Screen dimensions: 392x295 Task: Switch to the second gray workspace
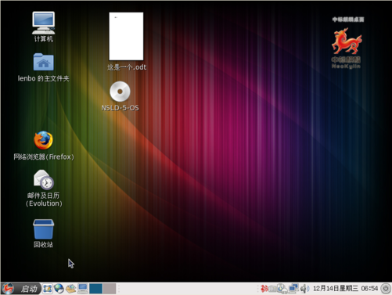click(110, 289)
